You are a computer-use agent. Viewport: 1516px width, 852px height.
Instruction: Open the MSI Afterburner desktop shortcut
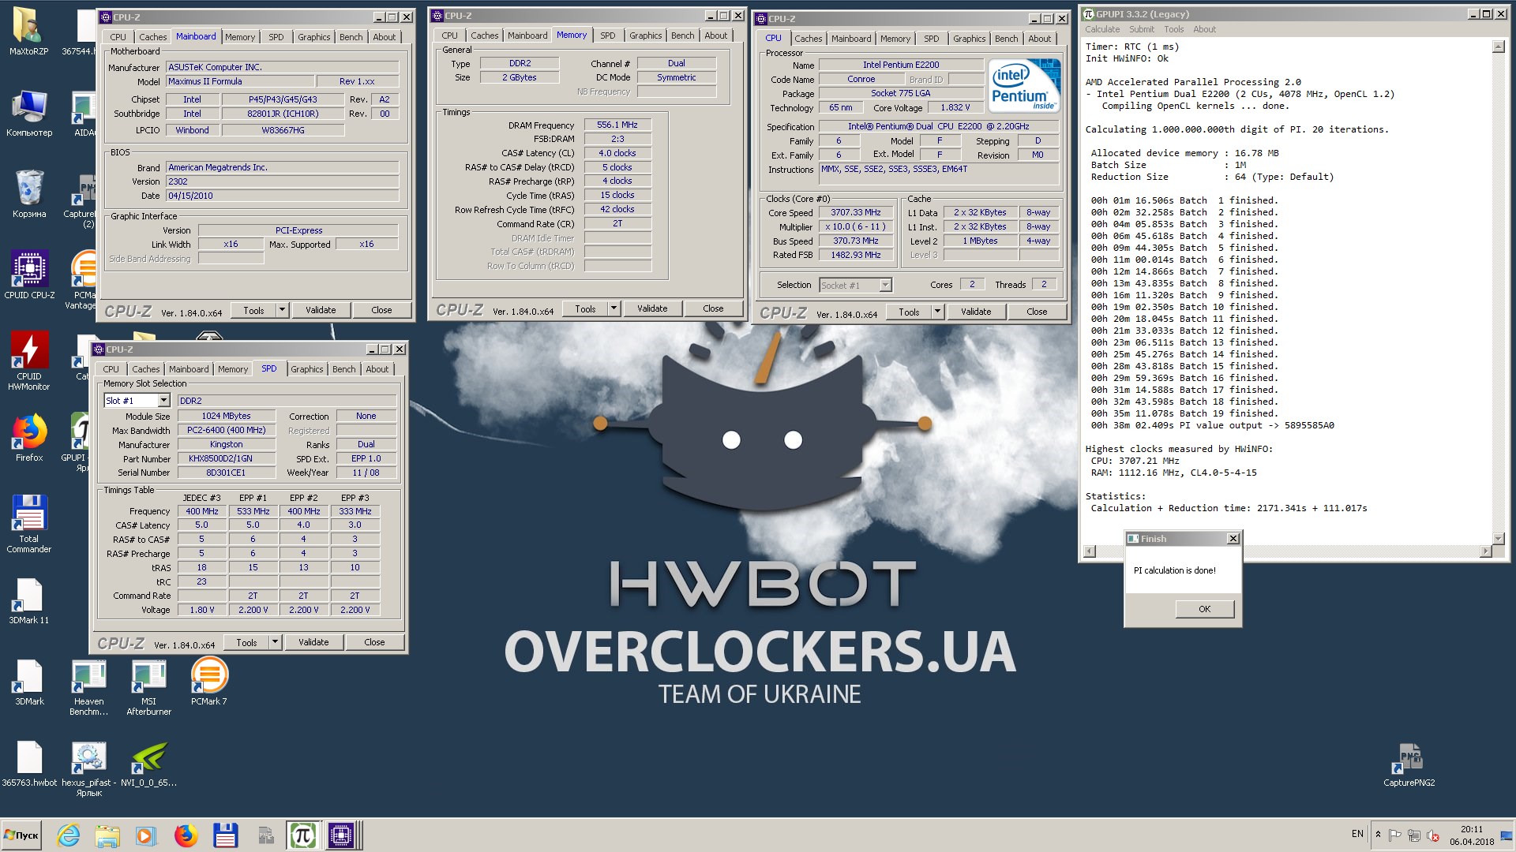pyautogui.click(x=148, y=688)
